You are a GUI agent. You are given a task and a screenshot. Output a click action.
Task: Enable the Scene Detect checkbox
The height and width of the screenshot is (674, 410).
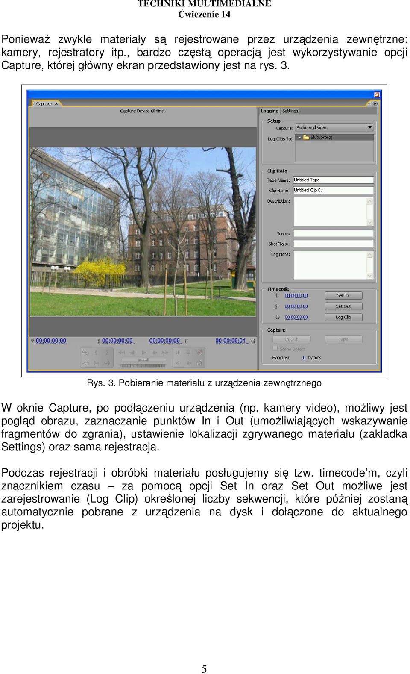tap(275, 349)
